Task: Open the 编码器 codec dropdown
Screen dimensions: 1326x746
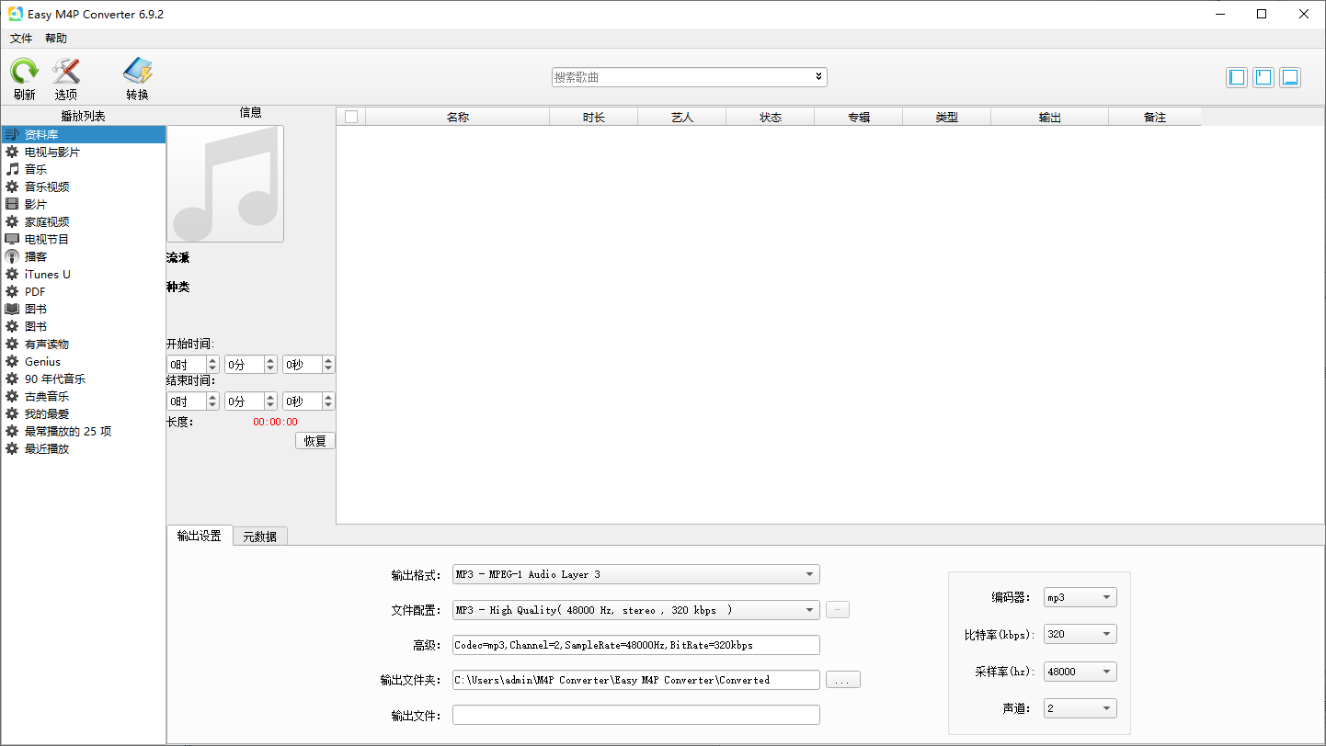Action: (x=1080, y=597)
